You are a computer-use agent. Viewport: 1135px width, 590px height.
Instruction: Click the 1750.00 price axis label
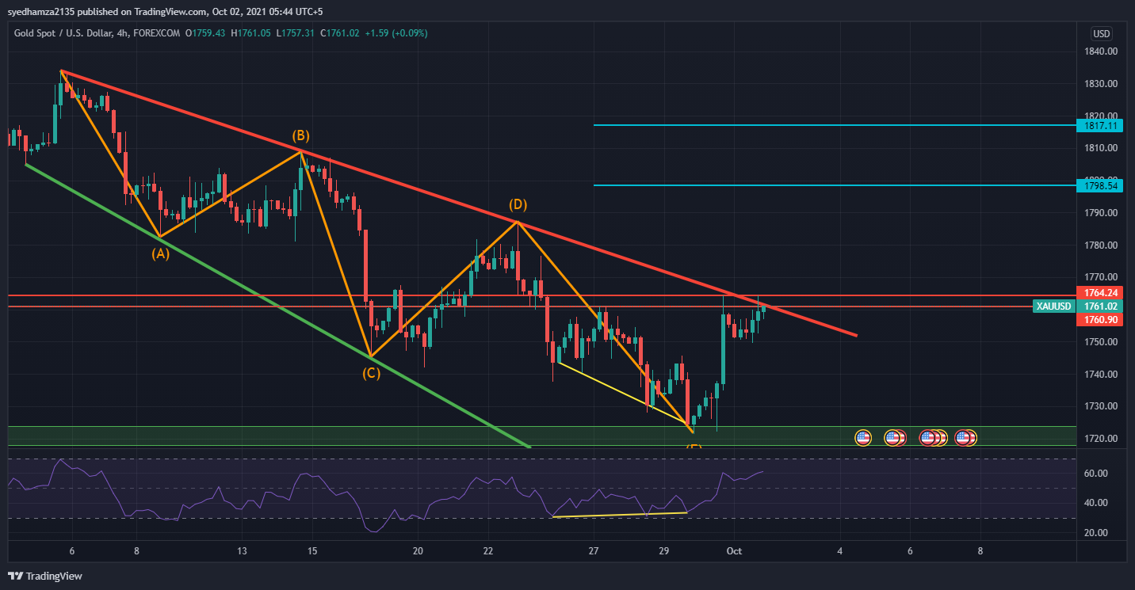tap(1103, 342)
